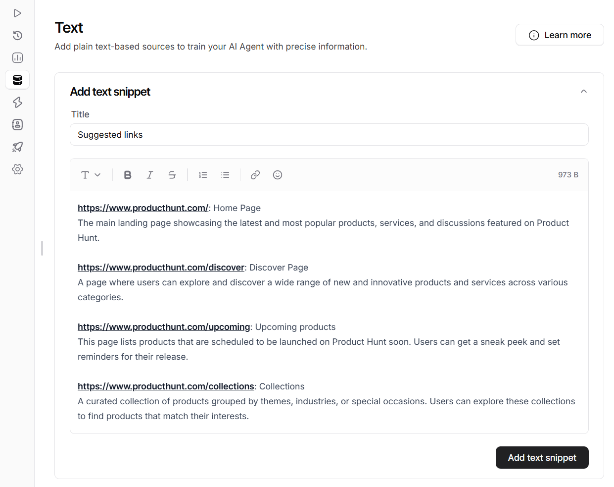614x487 pixels.
Task: Create a bulleted list
Action: (x=225, y=174)
